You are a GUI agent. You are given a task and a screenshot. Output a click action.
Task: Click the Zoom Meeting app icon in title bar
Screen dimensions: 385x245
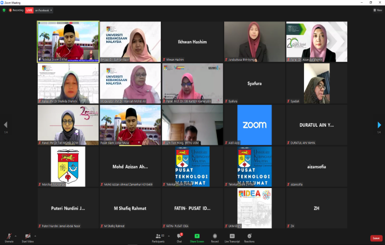[3, 2]
